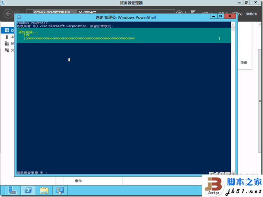The height and width of the screenshot is (197, 263).
Task: Open Server Manager from the taskbar
Action: (12, 190)
